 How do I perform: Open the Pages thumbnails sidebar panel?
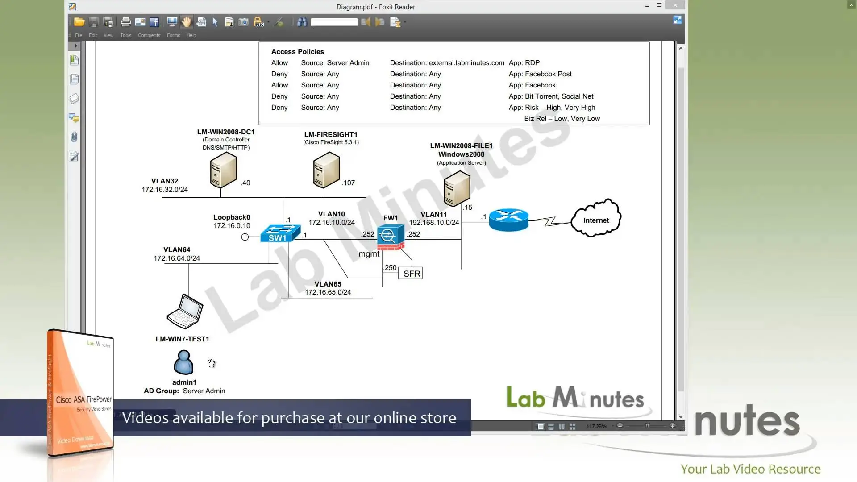74,79
